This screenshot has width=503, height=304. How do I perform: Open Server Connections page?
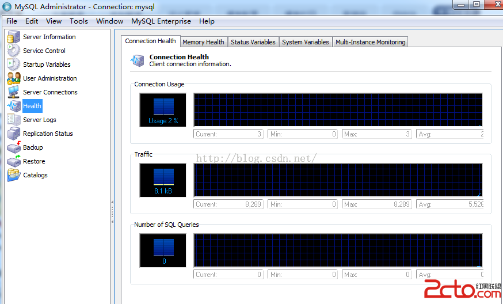tap(51, 92)
